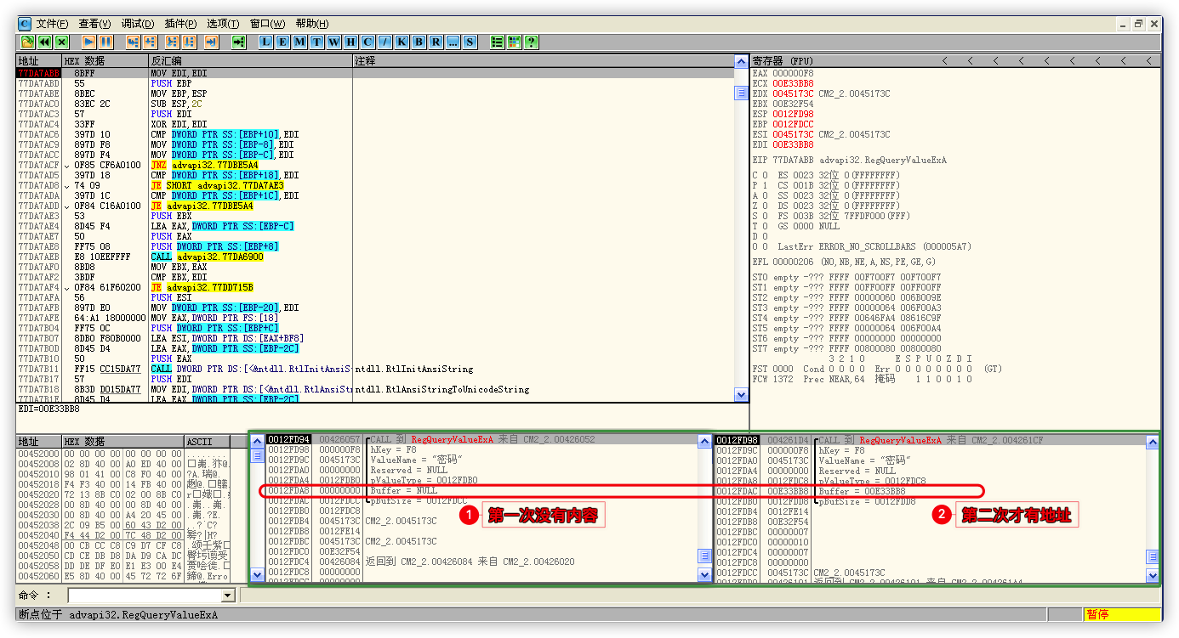
Task: Close the debugged program with X icon
Action: 61,42
